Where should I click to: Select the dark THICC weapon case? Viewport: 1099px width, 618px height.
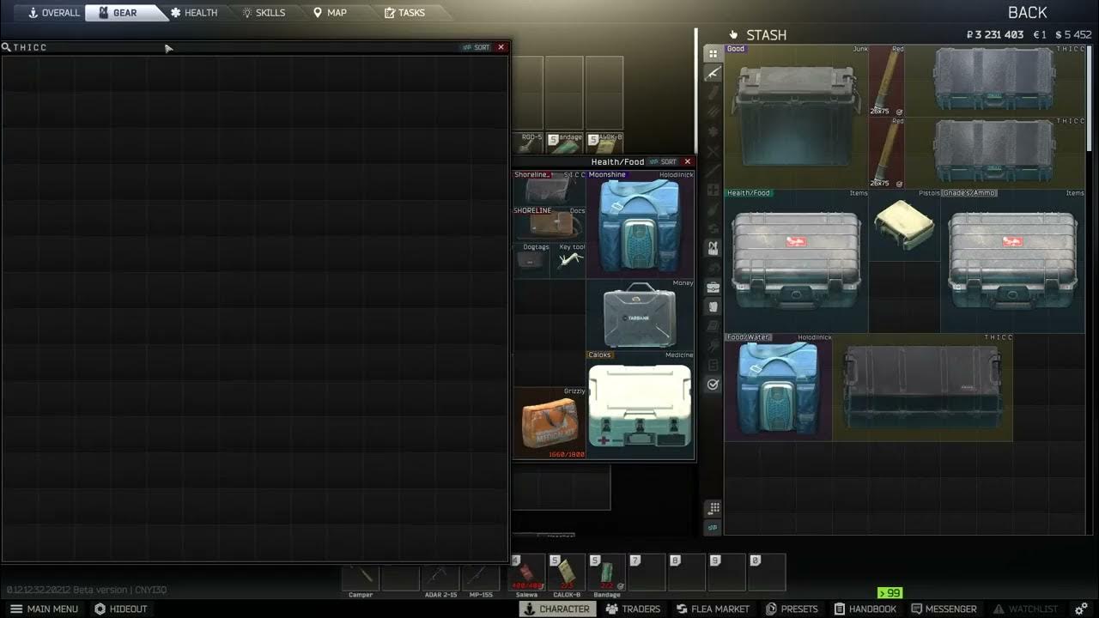coord(923,387)
